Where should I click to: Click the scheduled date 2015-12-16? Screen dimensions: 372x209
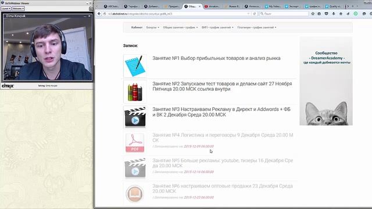tap(199, 172)
